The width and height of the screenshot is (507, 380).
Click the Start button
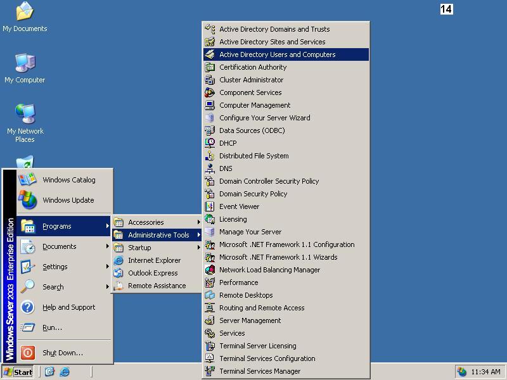coord(18,372)
